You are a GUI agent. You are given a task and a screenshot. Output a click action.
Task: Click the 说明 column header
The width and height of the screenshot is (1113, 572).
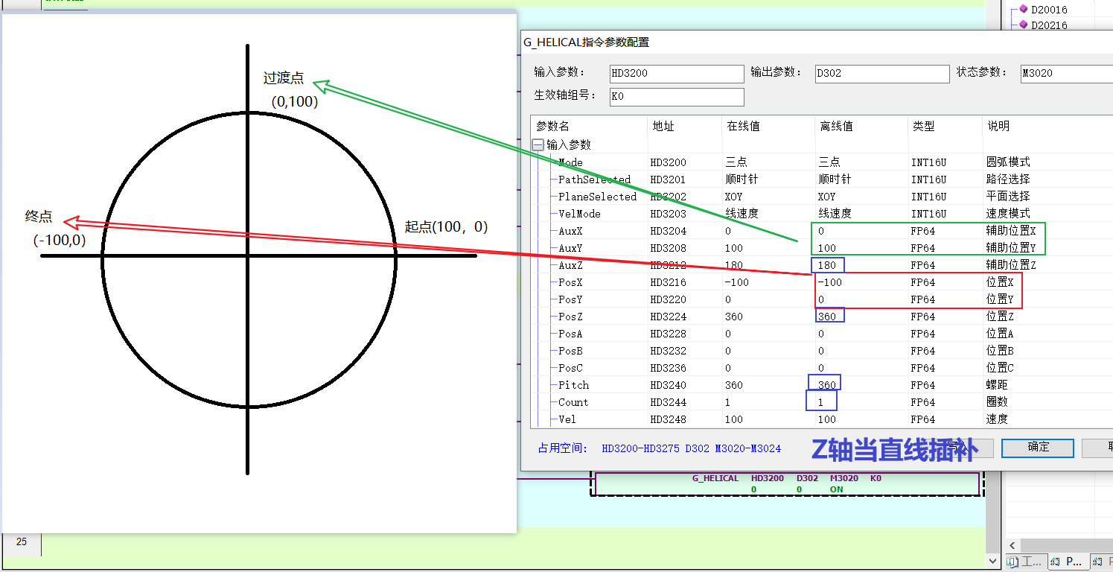(998, 126)
